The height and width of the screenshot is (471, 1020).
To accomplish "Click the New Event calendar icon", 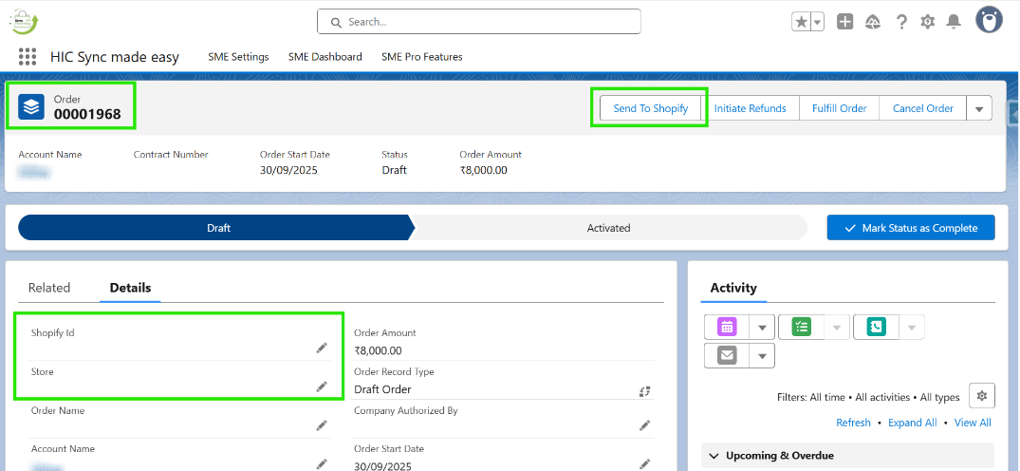I will (x=727, y=327).
